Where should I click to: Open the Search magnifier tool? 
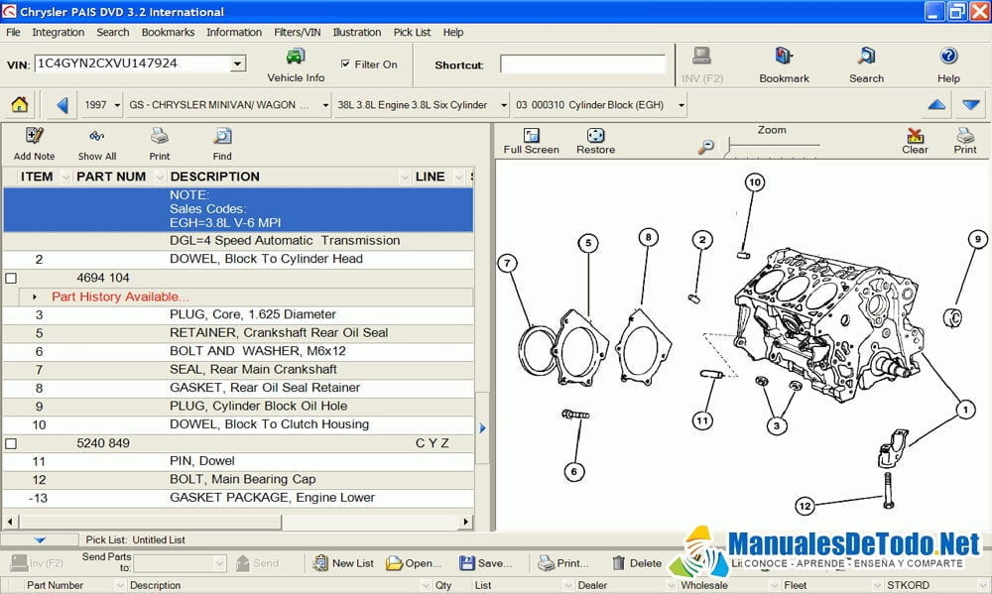(866, 57)
